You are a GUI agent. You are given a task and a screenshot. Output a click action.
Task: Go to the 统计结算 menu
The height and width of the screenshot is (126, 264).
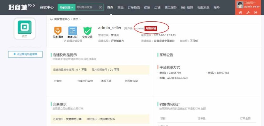coord(187,7)
